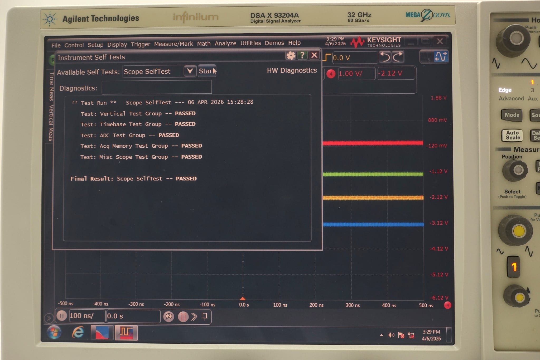Click 'Misc Scope Test Group -- PASSED' line
The image size is (540, 360).
point(141,157)
